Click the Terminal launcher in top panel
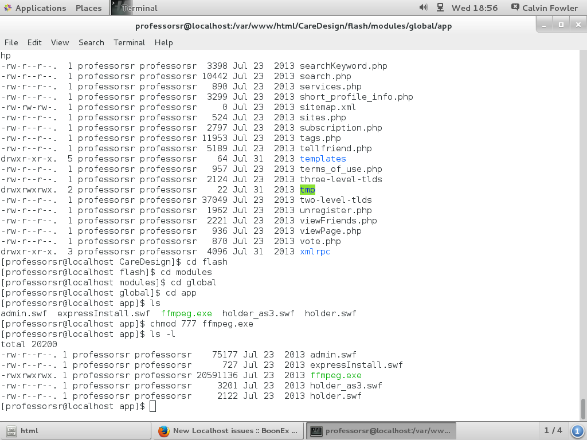Viewport: 587px width, 440px height. (135, 8)
